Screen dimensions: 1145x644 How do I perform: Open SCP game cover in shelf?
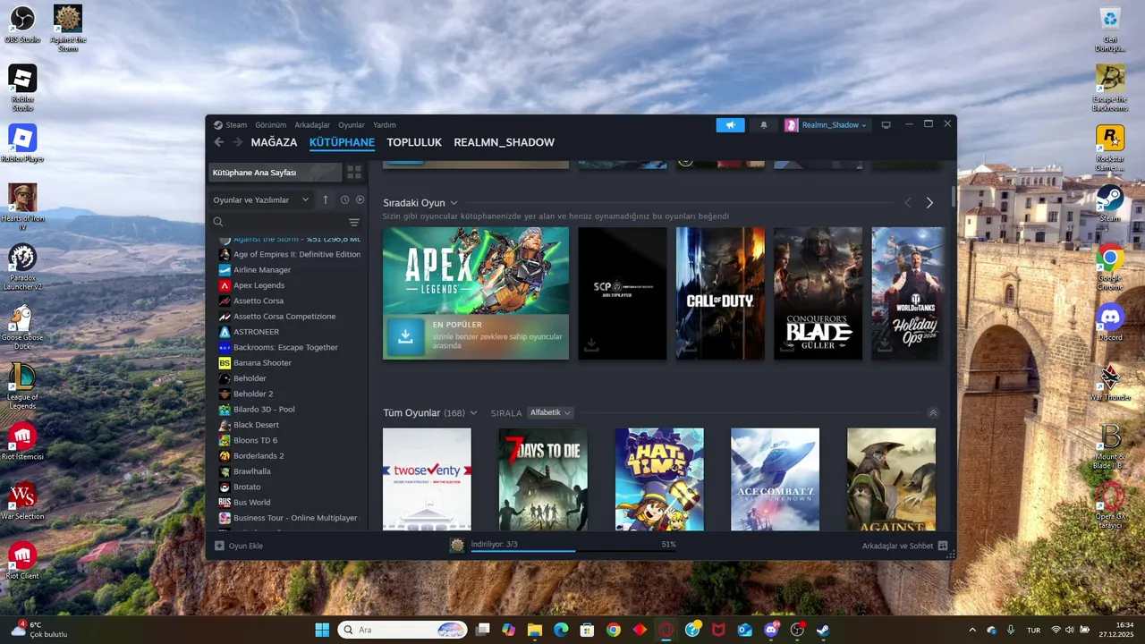623,293
